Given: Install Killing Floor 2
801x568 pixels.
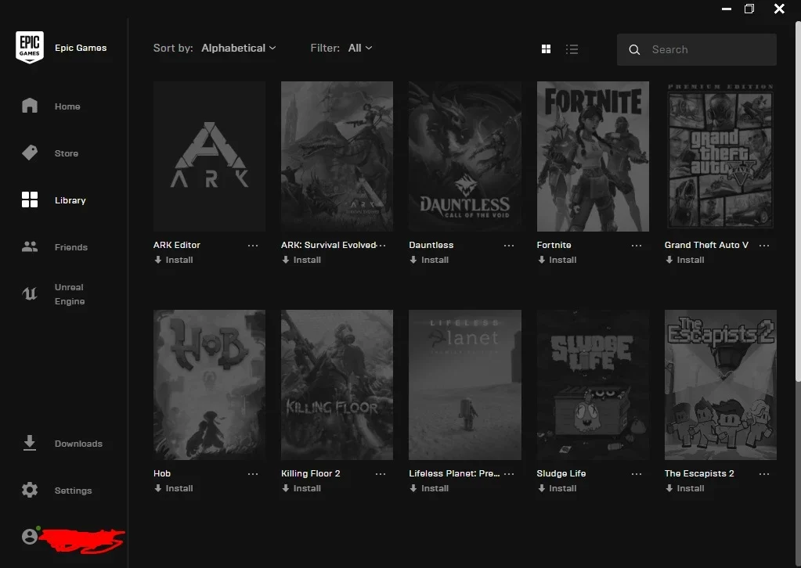Looking at the screenshot, I should click(301, 488).
